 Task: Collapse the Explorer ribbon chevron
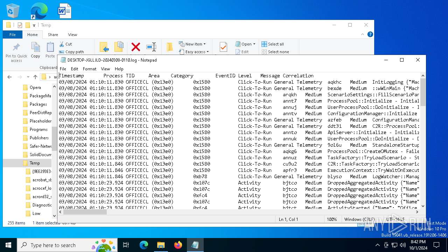pos(363,34)
